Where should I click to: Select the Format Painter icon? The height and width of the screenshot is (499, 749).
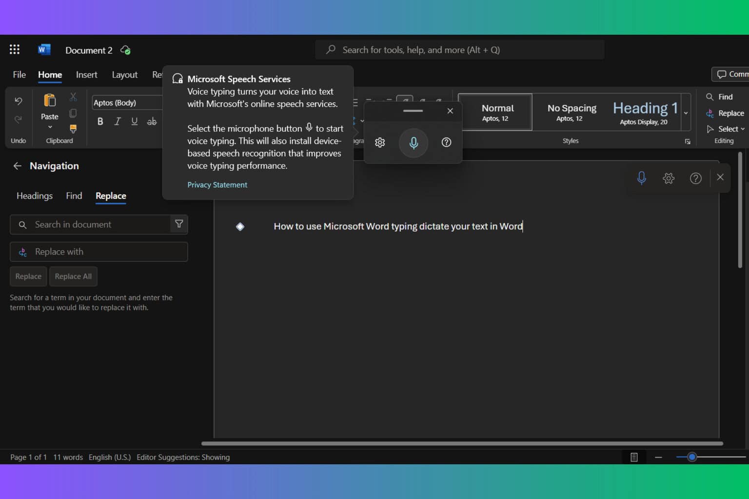click(x=73, y=129)
